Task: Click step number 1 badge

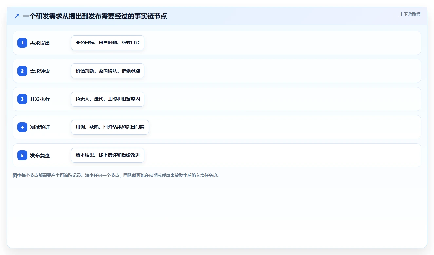Action: pos(22,43)
